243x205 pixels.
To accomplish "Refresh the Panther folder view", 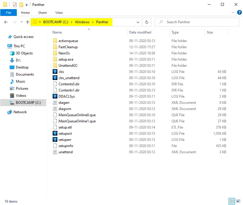I will pos(147,22).
